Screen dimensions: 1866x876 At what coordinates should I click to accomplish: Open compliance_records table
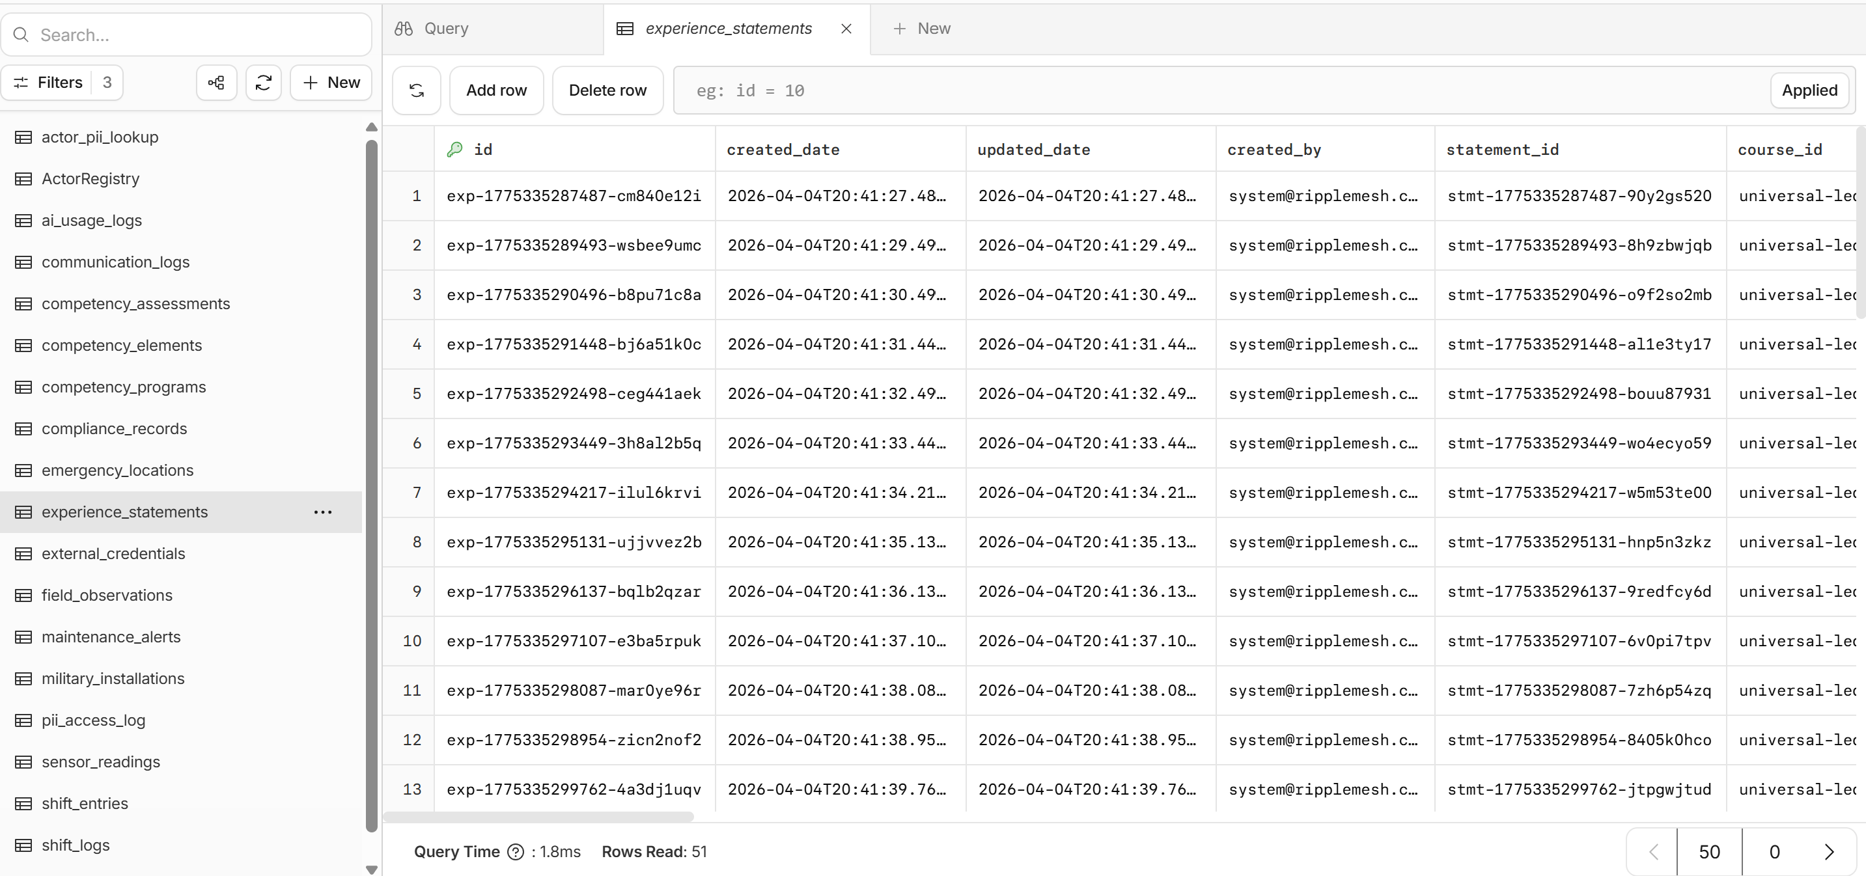pyautogui.click(x=181, y=429)
